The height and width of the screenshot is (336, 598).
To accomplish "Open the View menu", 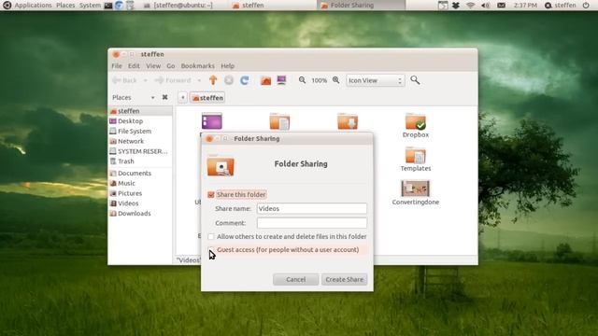I will coord(153,66).
